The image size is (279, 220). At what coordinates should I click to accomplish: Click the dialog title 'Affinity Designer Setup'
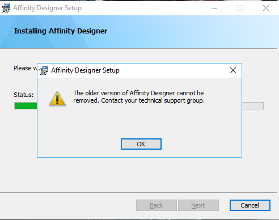coord(85,70)
